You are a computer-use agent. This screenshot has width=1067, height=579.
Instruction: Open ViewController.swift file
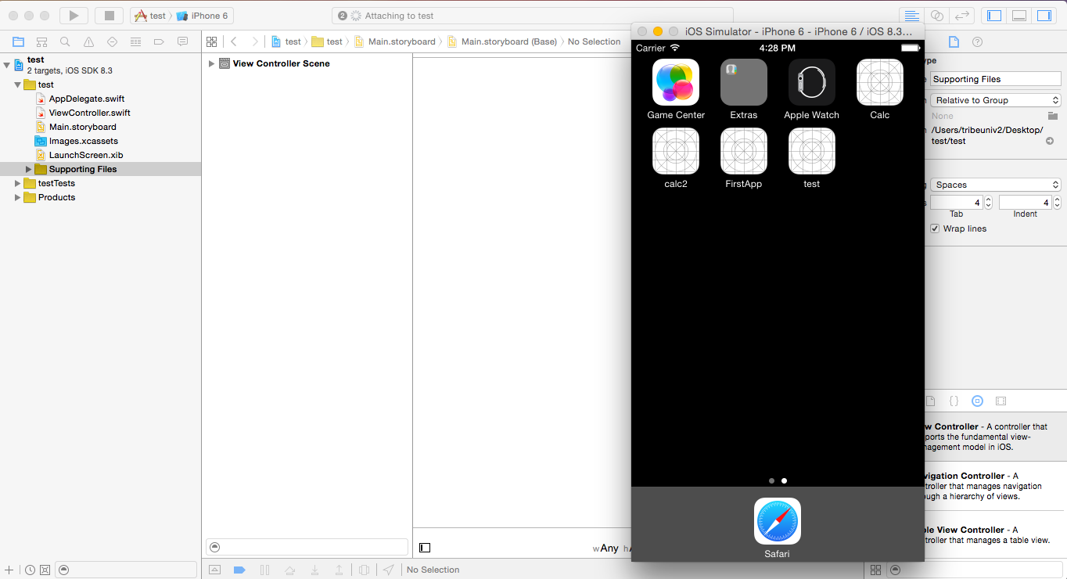pyautogui.click(x=89, y=113)
